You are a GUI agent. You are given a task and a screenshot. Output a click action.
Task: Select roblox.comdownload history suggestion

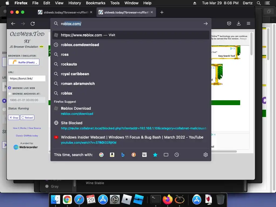click(x=131, y=45)
